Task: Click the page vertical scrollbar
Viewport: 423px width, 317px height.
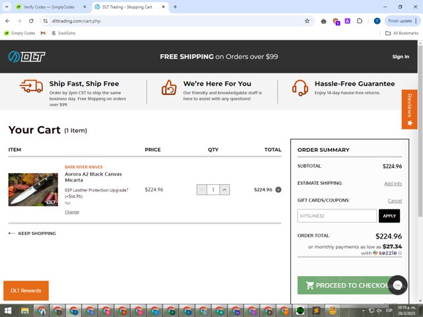Action: point(420,131)
